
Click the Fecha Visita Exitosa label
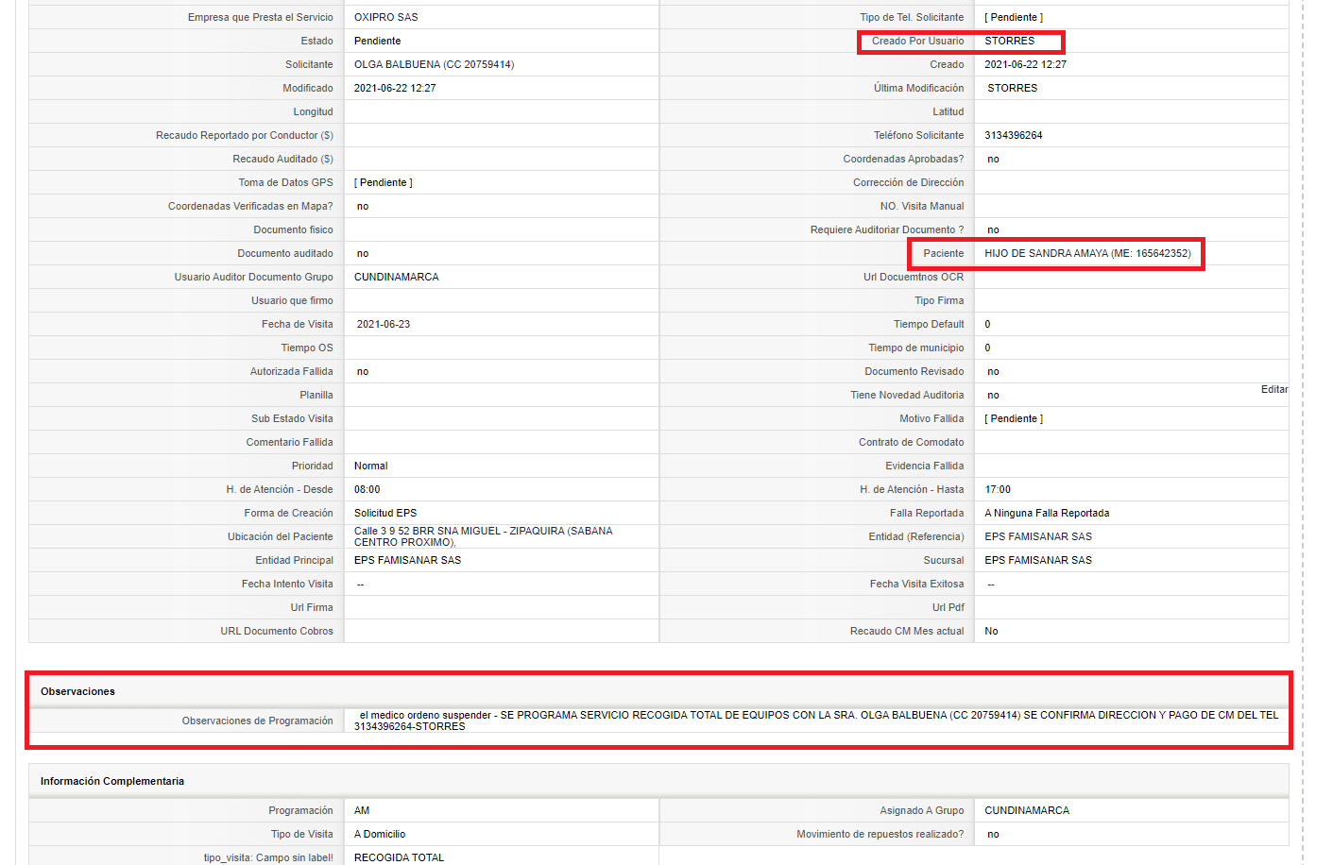(x=917, y=584)
